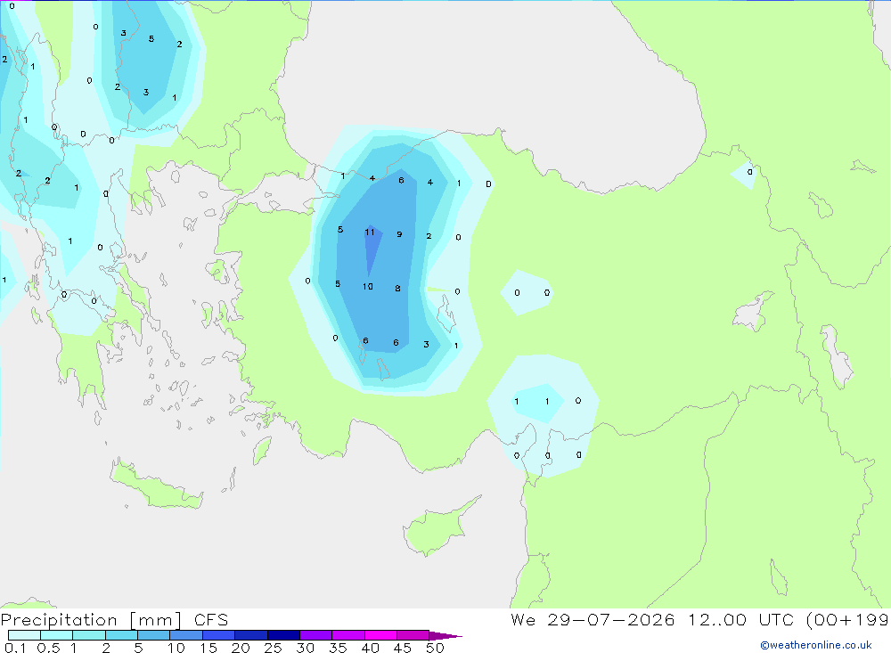Select the 5–10 mm legend color swatch
Viewport: 891px width, 653px height.
(x=153, y=635)
